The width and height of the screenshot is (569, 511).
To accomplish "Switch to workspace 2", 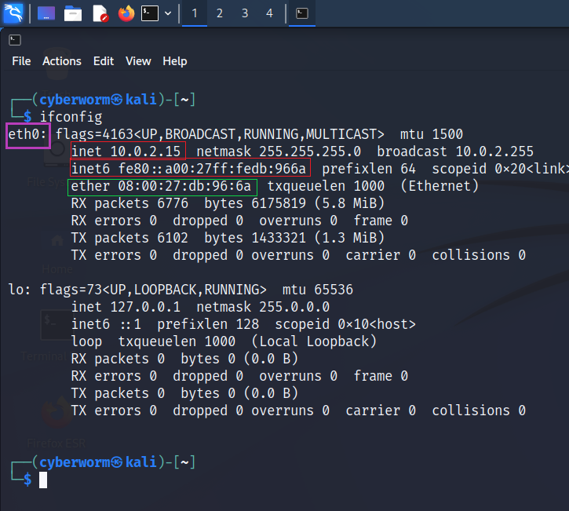I will pyautogui.click(x=219, y=13).
